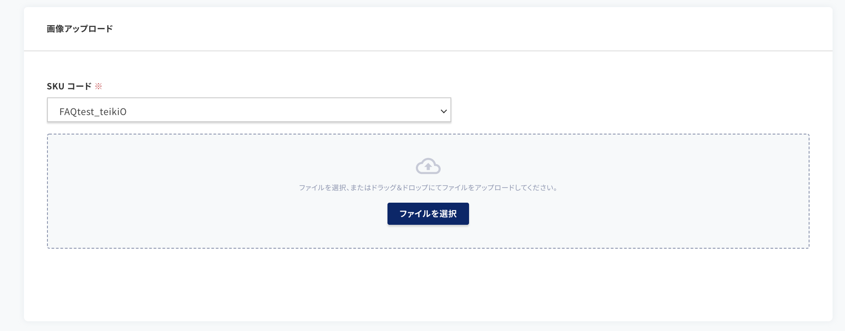Image resolution: width=845 pixels, height=331 pixels.
Task: Click the red required asterisk mark
Action: 98,86
